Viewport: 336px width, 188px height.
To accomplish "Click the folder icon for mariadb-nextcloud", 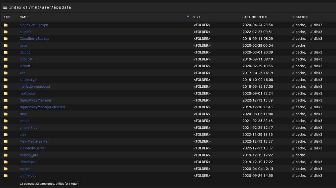I will tap(6, 87).
